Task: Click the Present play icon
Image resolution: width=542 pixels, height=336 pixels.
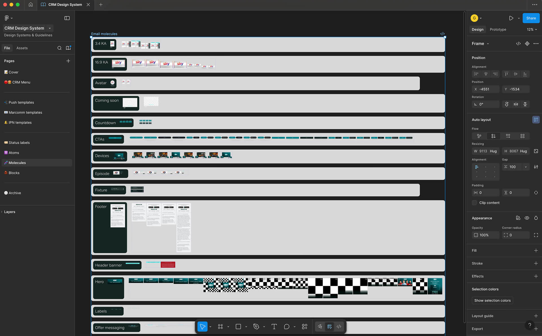Action: pos(511,18)
